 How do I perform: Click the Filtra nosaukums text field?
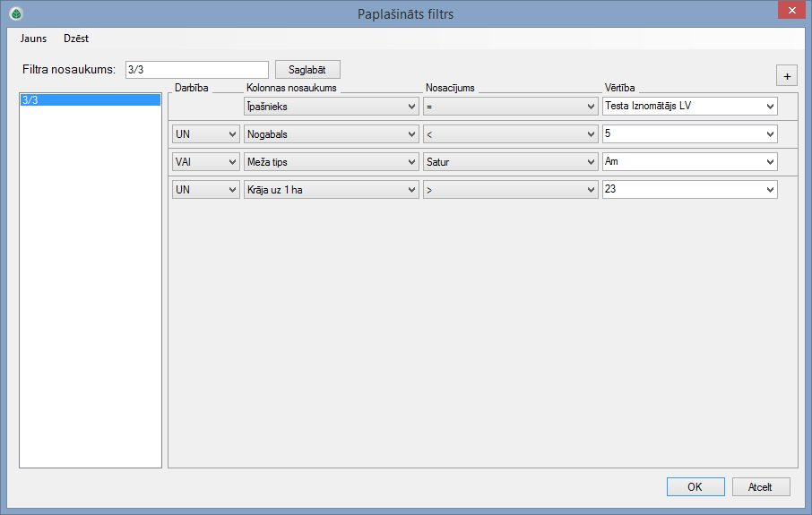coord(195,70)
